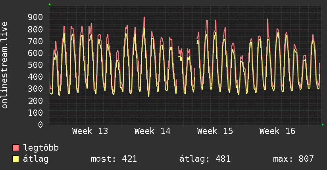Click the 800 y-axis tick label
Image resolution: width=327 pixels, height=170 pixels.
[35, 29]
